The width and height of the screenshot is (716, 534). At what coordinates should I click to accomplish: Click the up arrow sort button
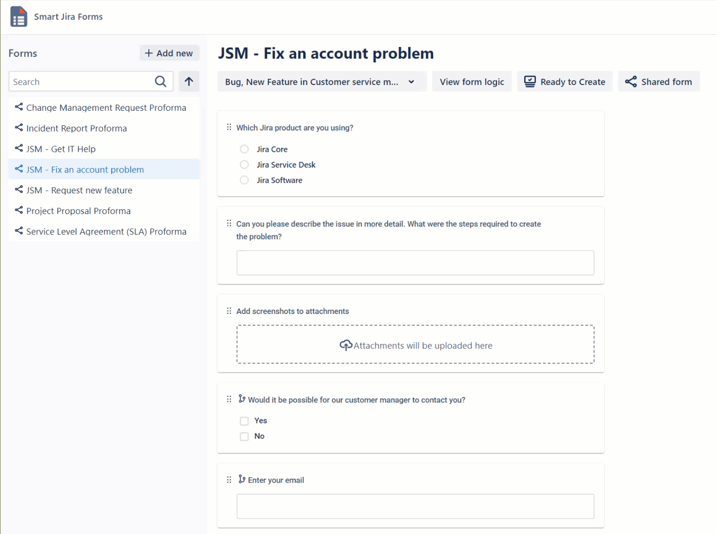[x=189, y=82]
